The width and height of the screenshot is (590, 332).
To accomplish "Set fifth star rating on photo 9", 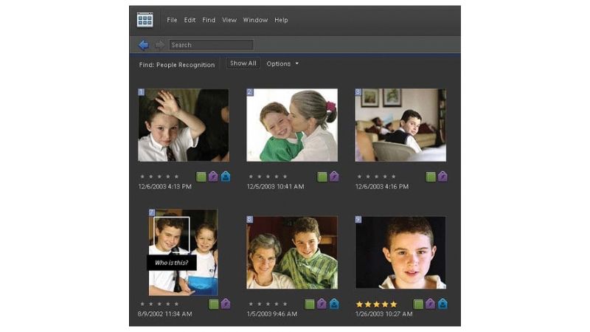I will 393,303.
